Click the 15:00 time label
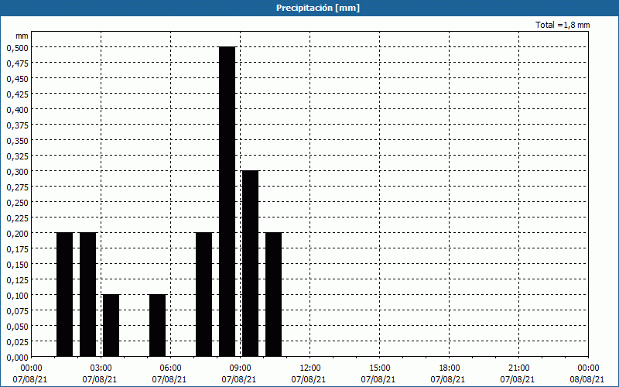The height and width of the screenshot is (387, 619). [x=380, y=368]
